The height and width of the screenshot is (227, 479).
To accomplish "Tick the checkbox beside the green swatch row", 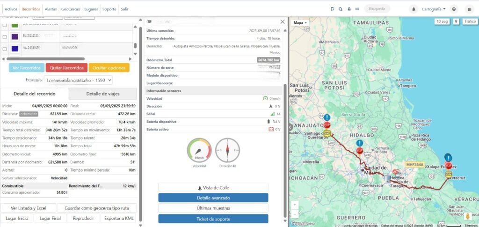I will [x=5, y=25].
